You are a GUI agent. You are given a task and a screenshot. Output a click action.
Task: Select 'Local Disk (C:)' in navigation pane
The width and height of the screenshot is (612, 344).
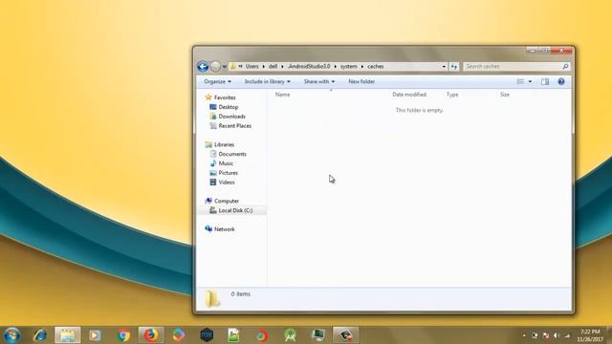235,210
